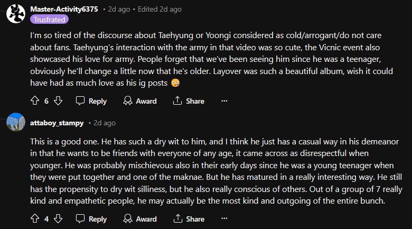Give an award to Master-Activity6375's comment
Image resolution: width=412 pixels, height=229 pixels.
point(140,101)
